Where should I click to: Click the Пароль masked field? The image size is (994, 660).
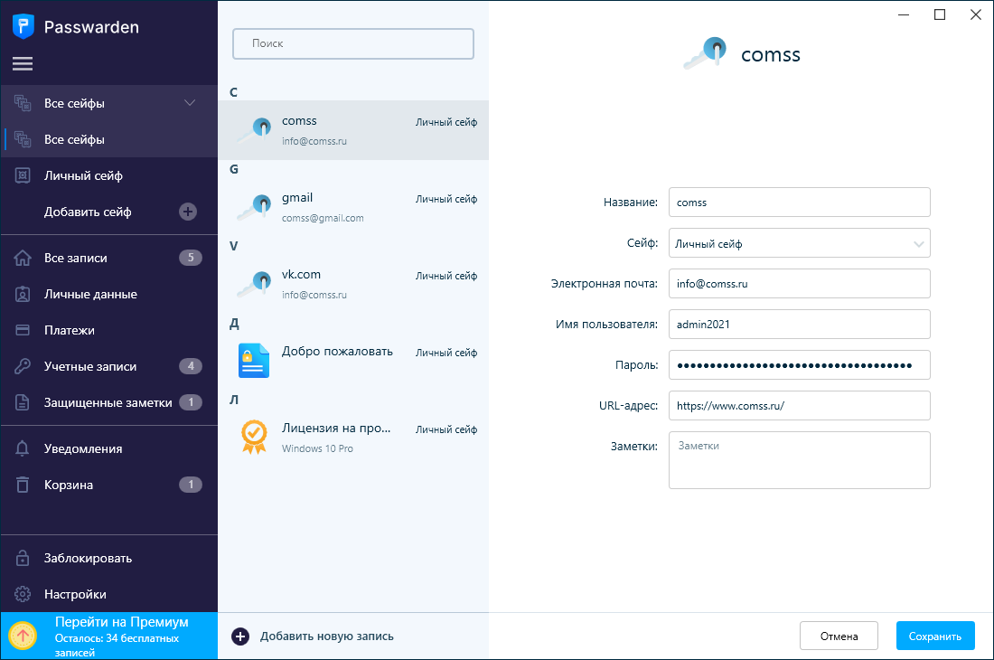pos(800,364)
